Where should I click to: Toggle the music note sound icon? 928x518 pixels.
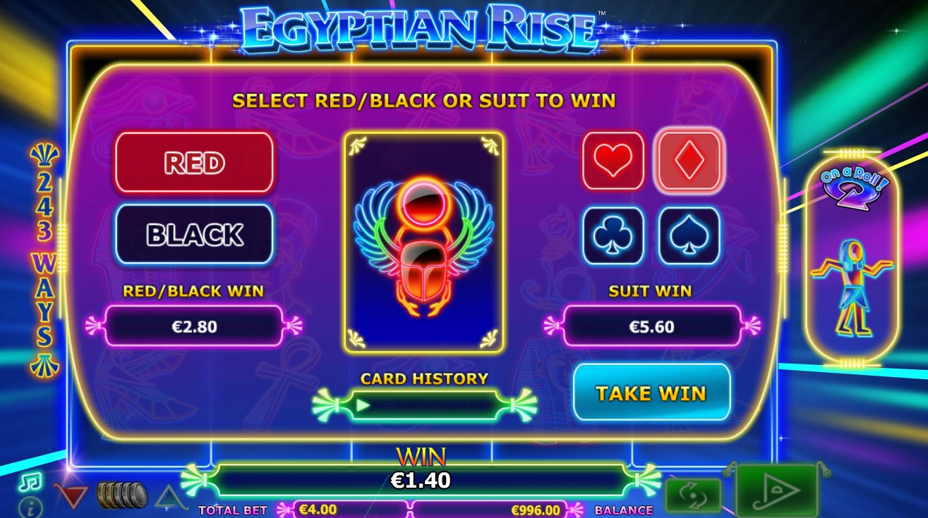30,482
